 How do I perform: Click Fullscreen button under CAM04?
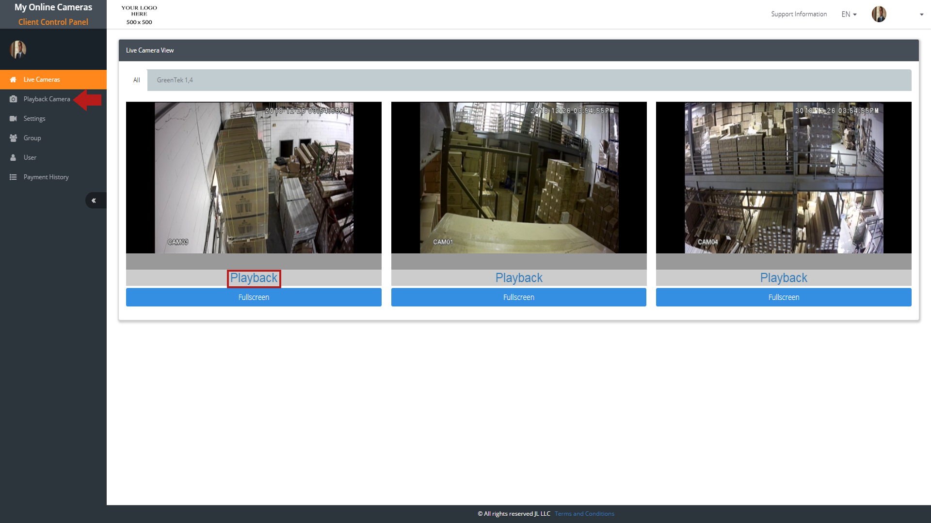click(783, 297)
